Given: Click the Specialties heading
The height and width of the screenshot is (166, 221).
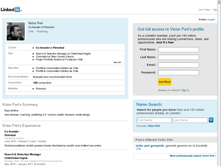Looking at the screenshot, I should pos(12,111).
